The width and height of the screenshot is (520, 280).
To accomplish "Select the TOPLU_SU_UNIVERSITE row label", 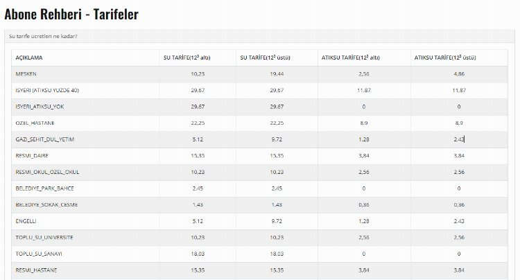I will pyautogui.click(x=44, y=237).
